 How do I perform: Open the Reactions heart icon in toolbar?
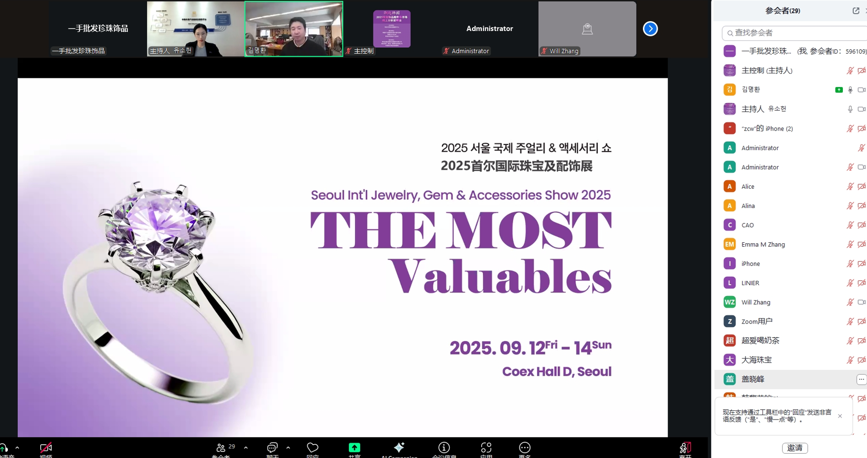tap(312, 448)
